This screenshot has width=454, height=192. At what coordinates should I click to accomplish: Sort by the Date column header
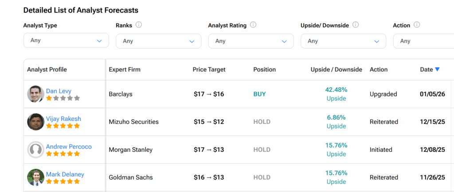click(426, 69)
